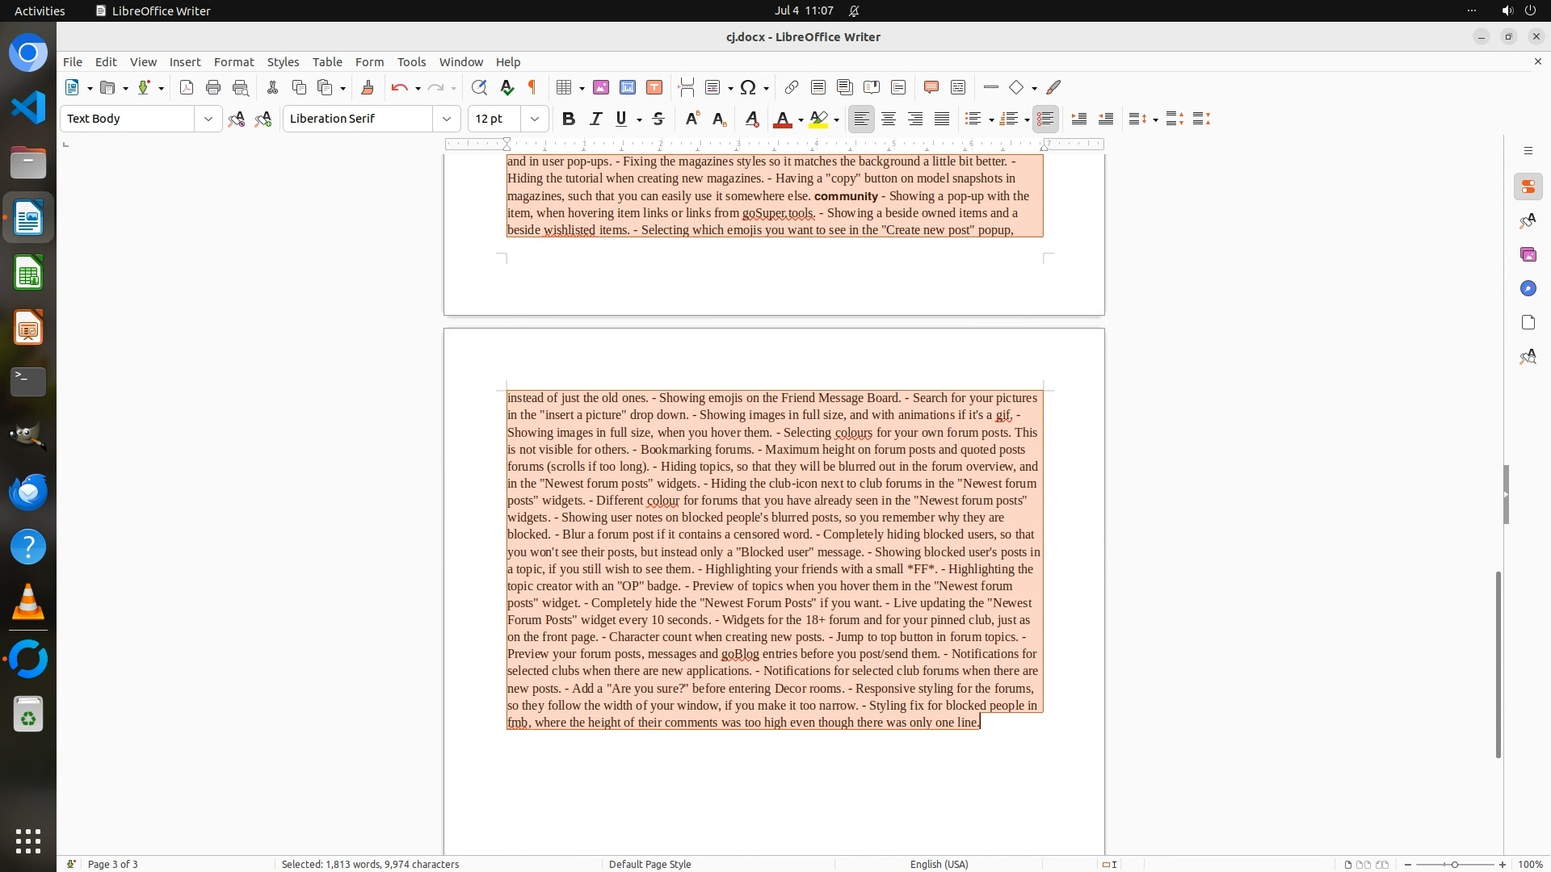Toggle formatting marks (pilcrow icon)
This screenshot has width=1551, height=872.
tap(532, 87)
